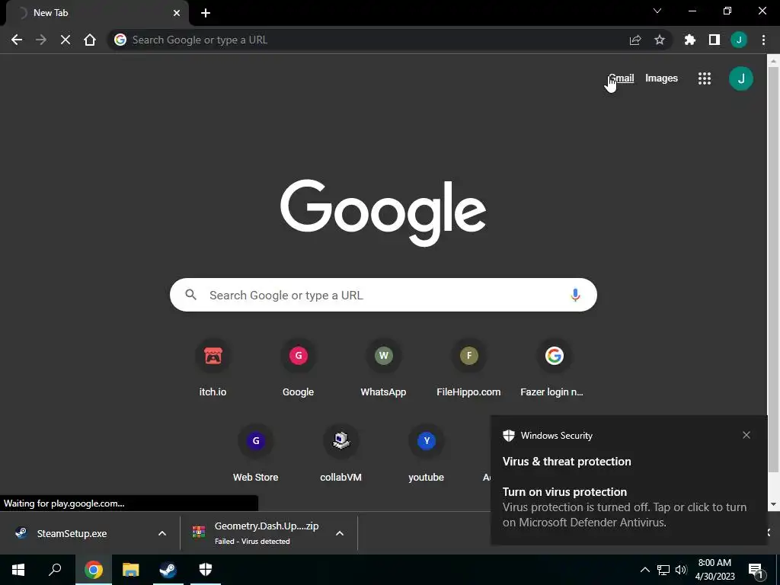780x585 pixels.
Task: Click Chrome taskbar icon
Action: tap(93, 570)
